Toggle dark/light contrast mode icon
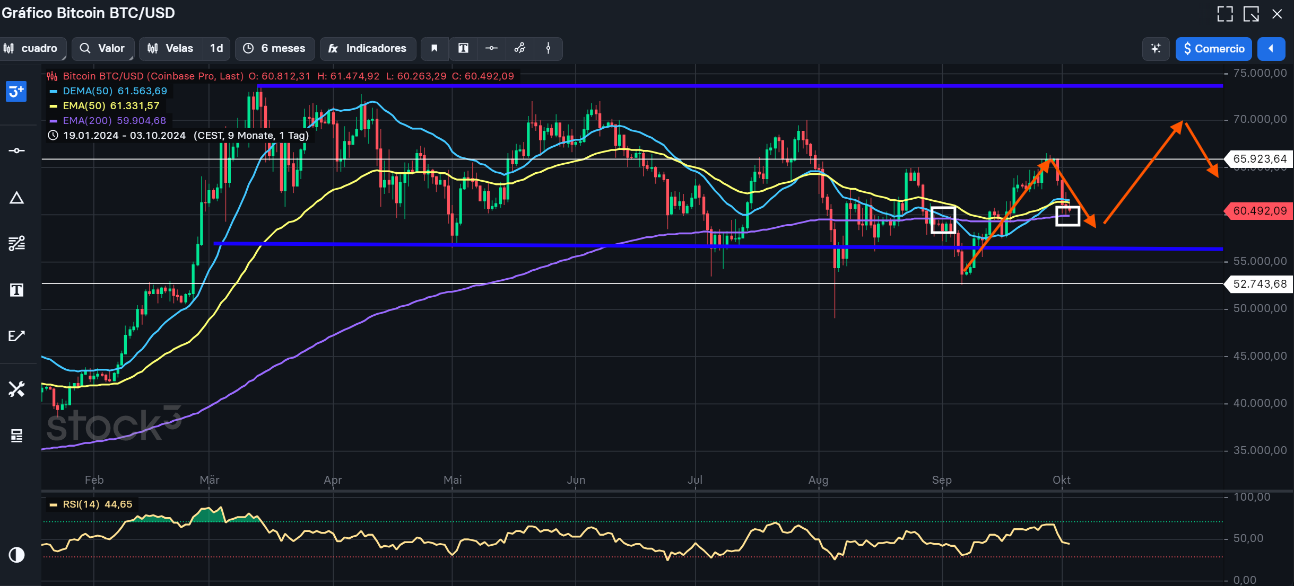The width and height of the screenshot is (1294, 586). (x=16, y=555)
